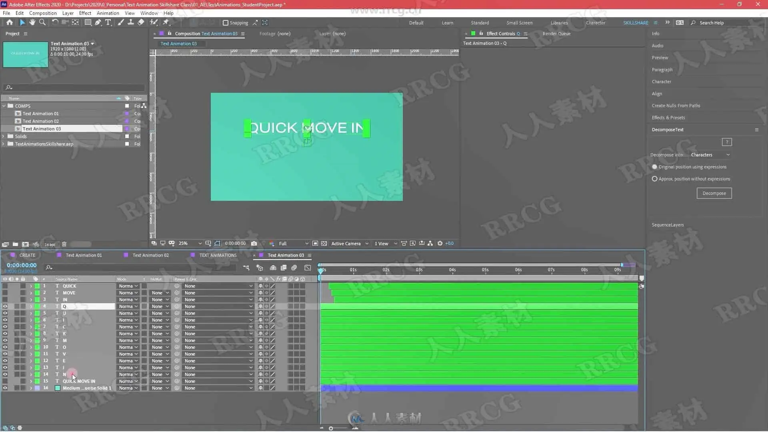Select the Zoom tool
Viewport: 768px width, 432px height.
tap(42, 22)
